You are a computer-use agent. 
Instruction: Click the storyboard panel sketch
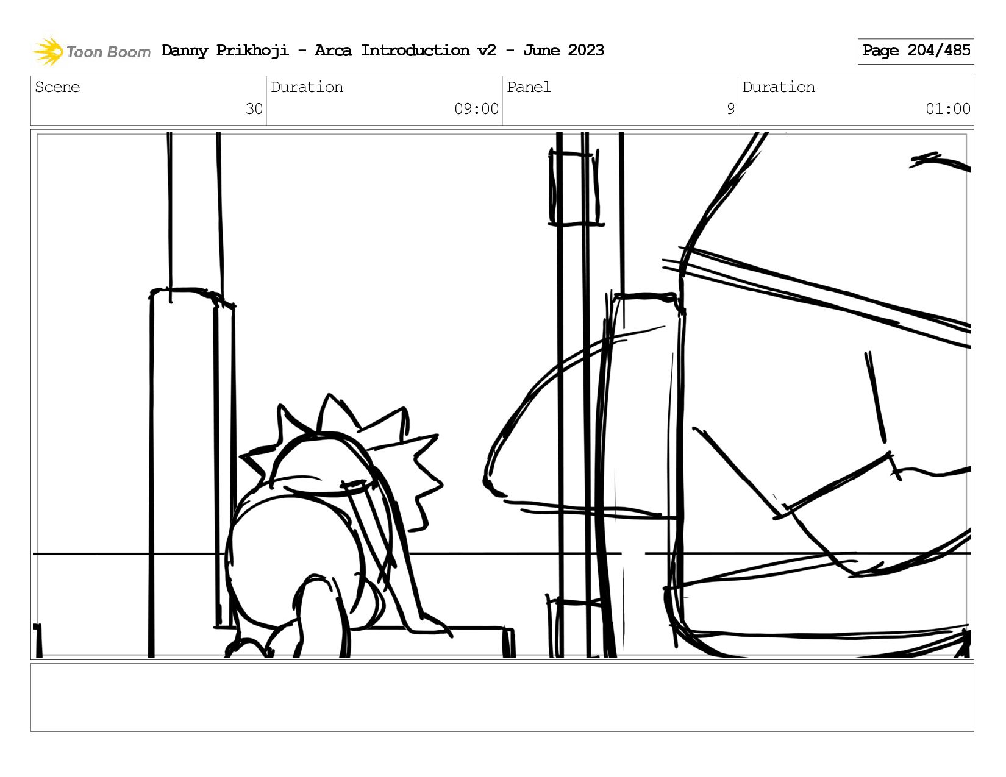[x=502, y=394]
